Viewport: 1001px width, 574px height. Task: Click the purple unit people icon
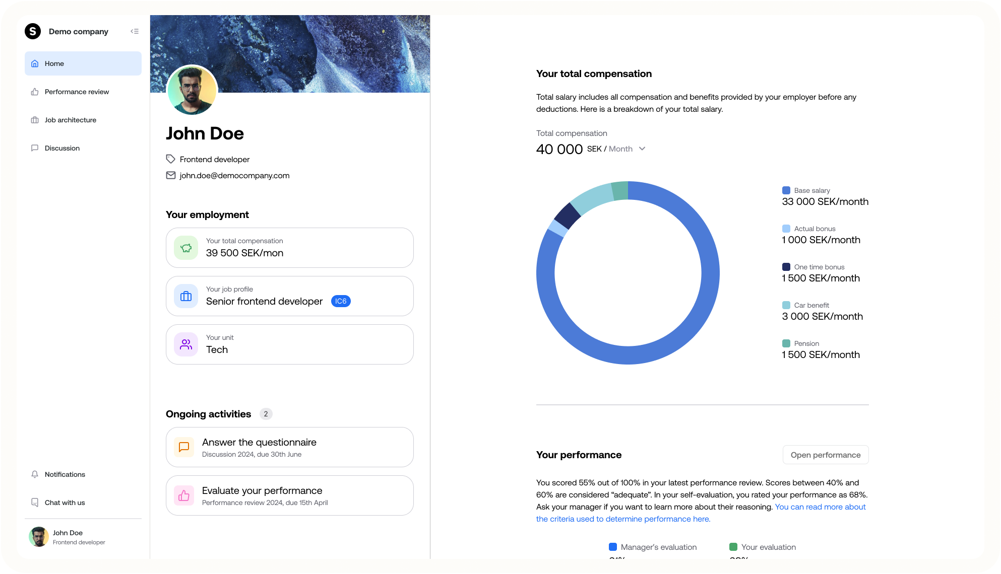pos(186,344)
